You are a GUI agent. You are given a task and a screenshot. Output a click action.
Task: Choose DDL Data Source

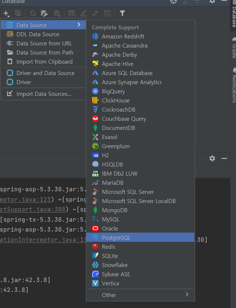43,34
